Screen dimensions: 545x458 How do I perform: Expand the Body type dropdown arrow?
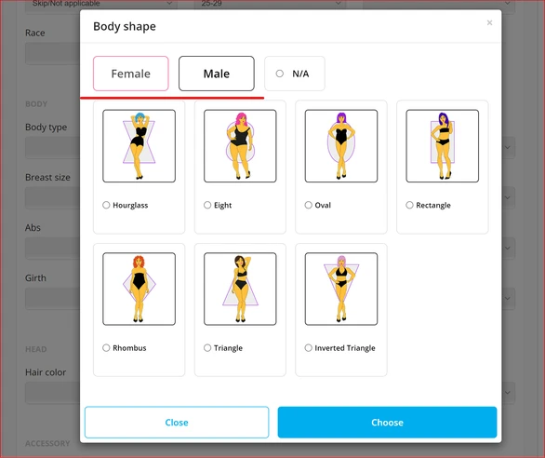click(508, 147)
